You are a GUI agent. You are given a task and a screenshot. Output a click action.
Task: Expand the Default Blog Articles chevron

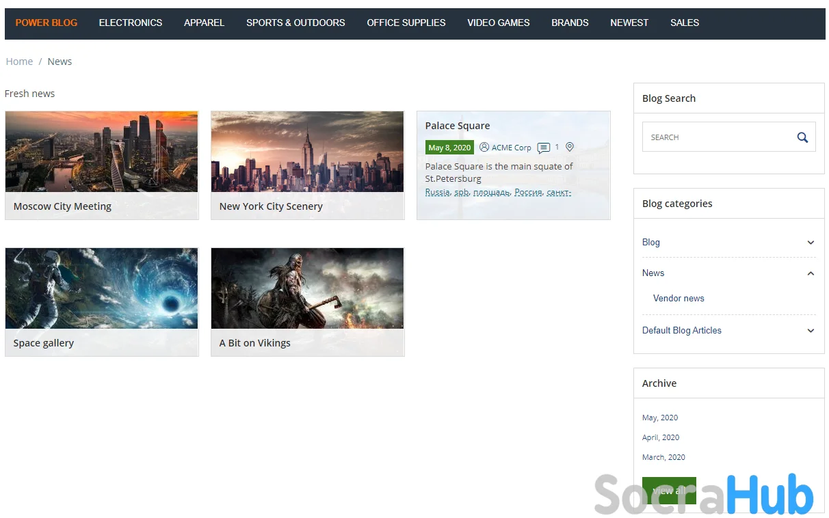811,331
